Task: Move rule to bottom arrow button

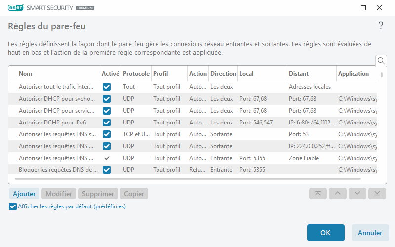Action: pyautogui.click(x=377, y=193)
